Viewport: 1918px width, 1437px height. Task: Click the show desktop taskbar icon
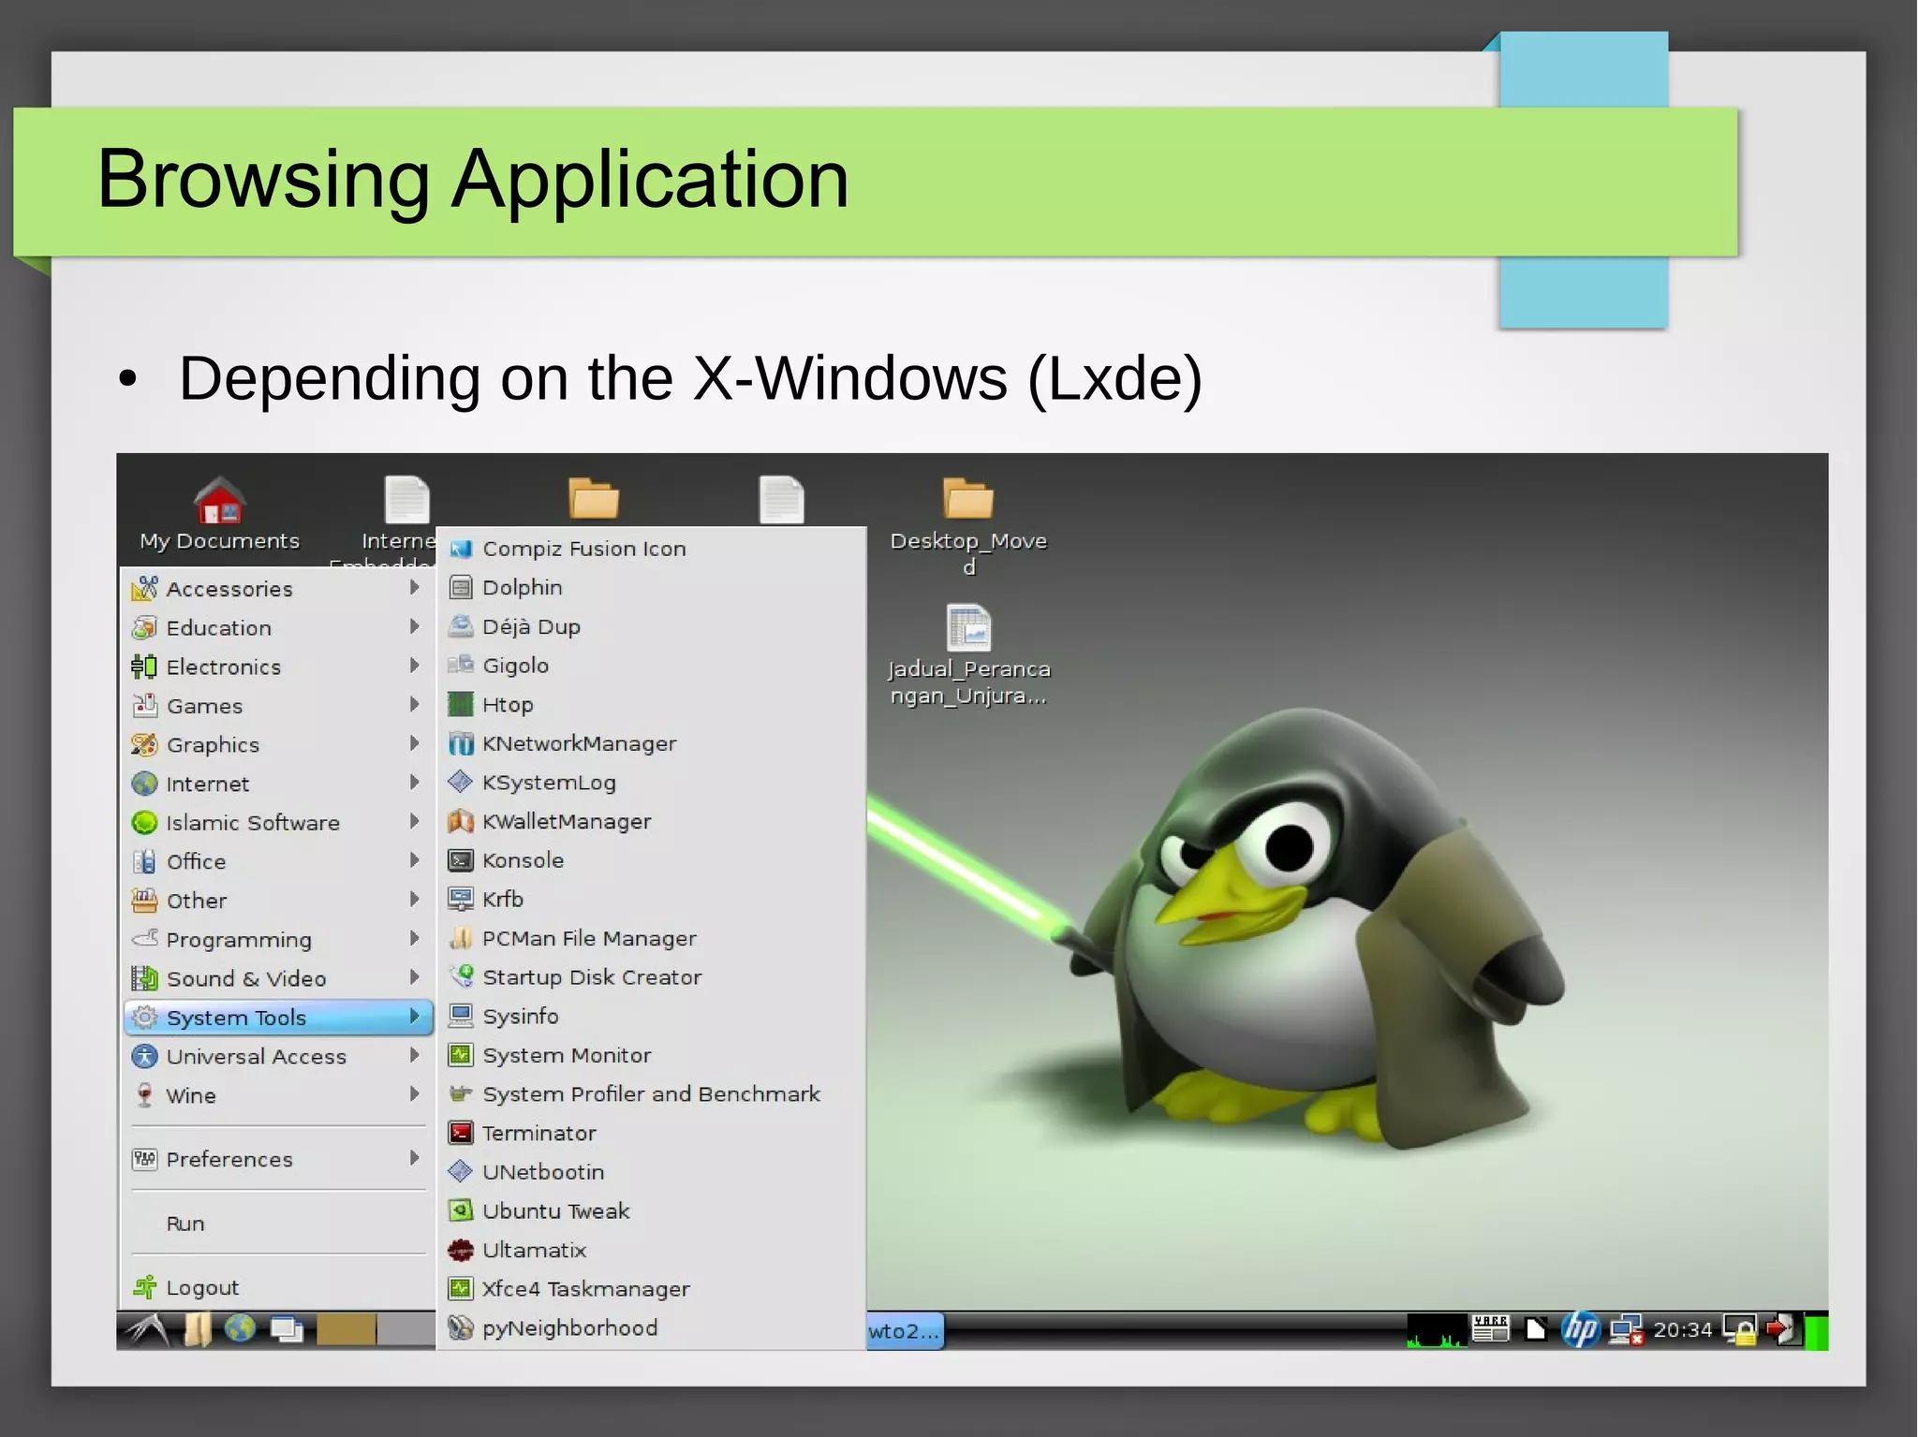(x=287, y=1330)
